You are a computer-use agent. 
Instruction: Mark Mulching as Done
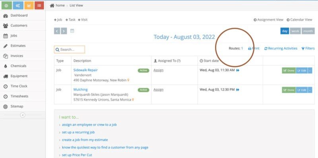289,90
